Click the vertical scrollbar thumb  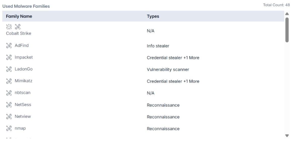click(x=287, y=30)
